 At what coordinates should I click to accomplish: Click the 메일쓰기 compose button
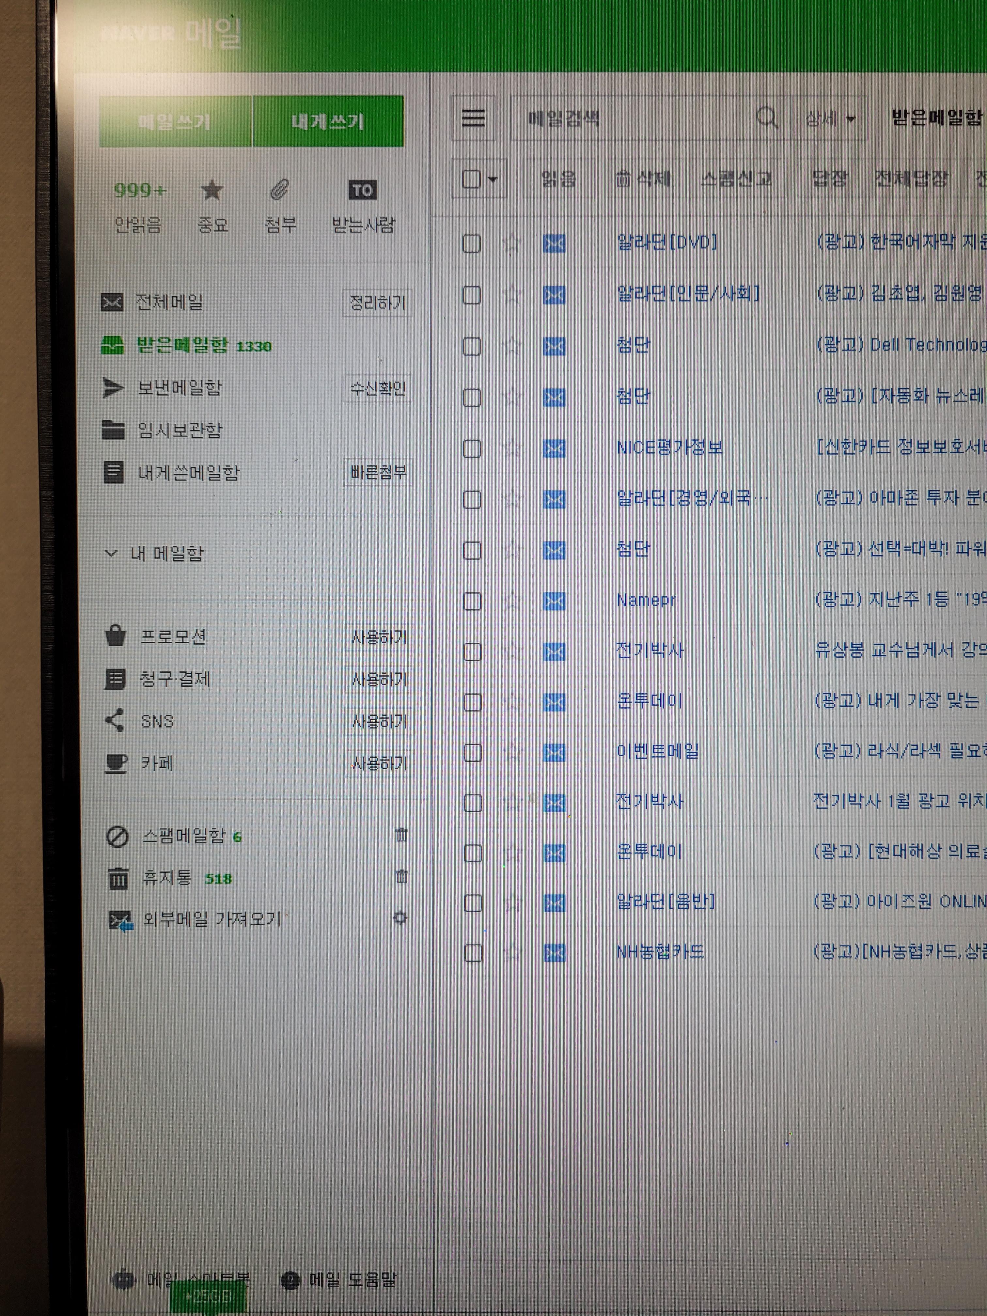coord(175,122)
